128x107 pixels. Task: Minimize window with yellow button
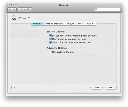pyautogui.click(x=12, y=5)
